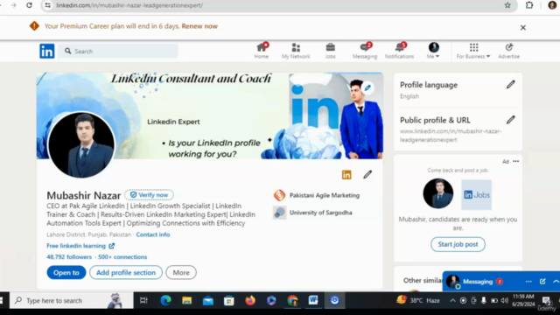
Task: Edit Public profile & URL pencil icon
Action: pos(511,120)
